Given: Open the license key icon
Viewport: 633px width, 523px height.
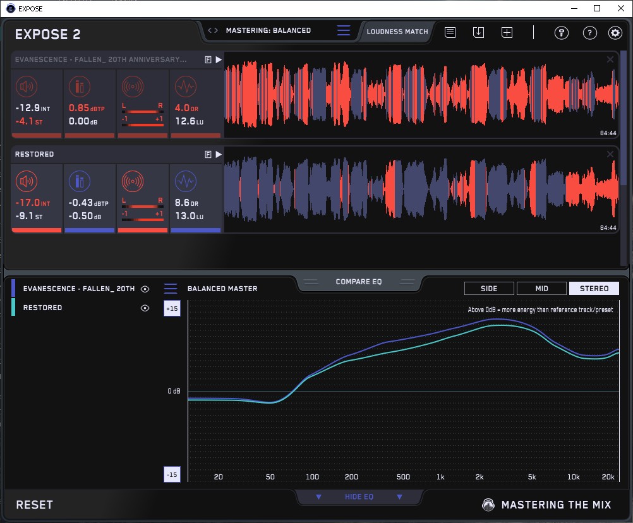Looking at the screenshot, I should pyautogui.click(x=562, y=33).
